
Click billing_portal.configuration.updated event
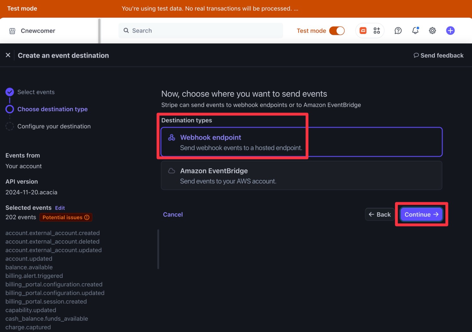[x=55, y=293]
